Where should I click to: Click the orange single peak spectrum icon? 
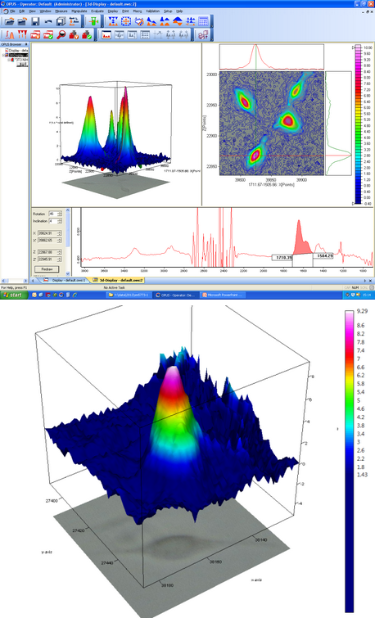click(10, 34)
